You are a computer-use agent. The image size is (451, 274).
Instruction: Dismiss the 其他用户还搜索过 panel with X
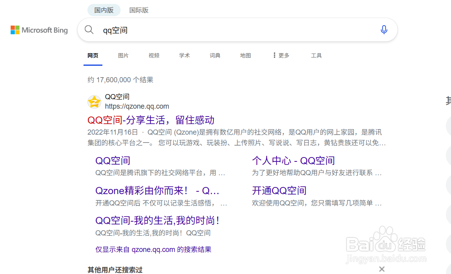point(382,269)
